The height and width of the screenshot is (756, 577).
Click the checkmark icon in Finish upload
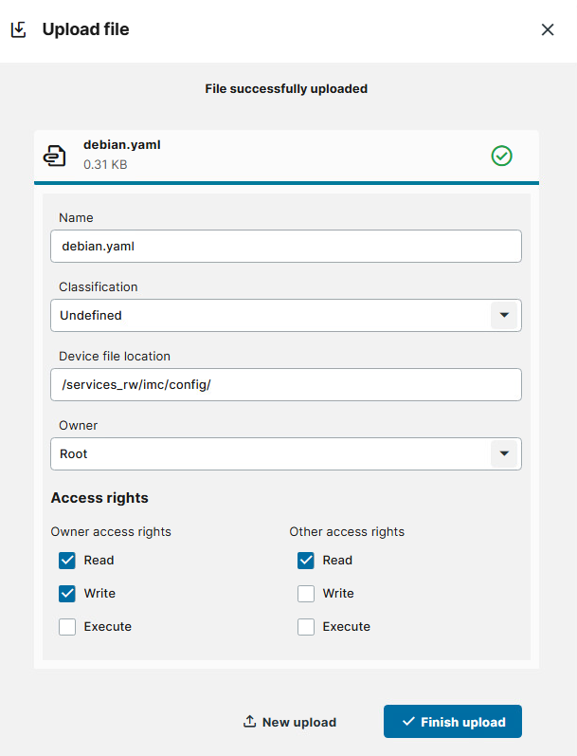point(408,721)
